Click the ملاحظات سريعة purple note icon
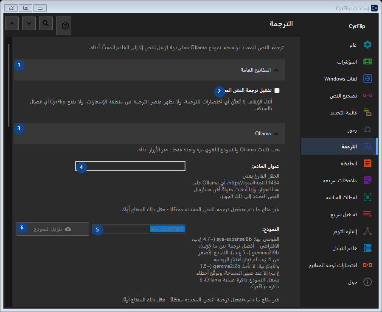Viewport: 382px width, 312px height. [x=368, y=180]
